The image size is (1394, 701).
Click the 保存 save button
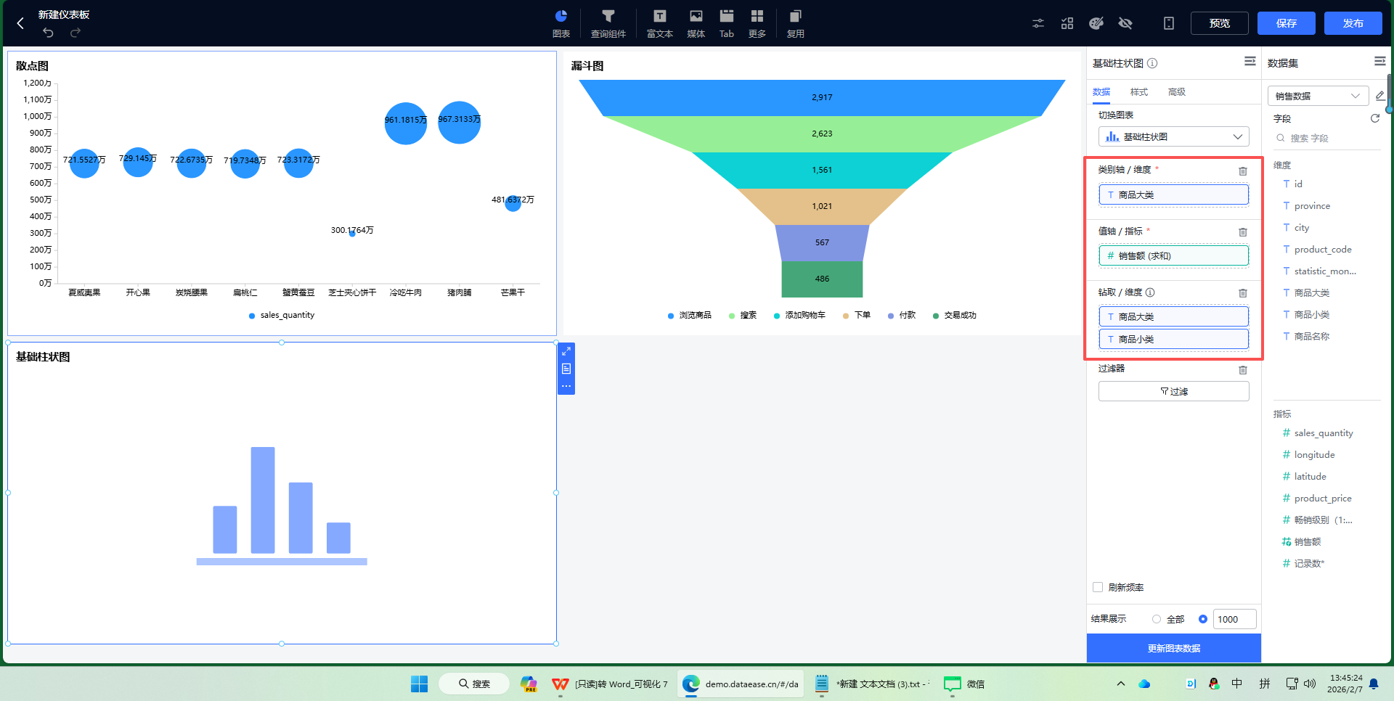point(1287,23)
